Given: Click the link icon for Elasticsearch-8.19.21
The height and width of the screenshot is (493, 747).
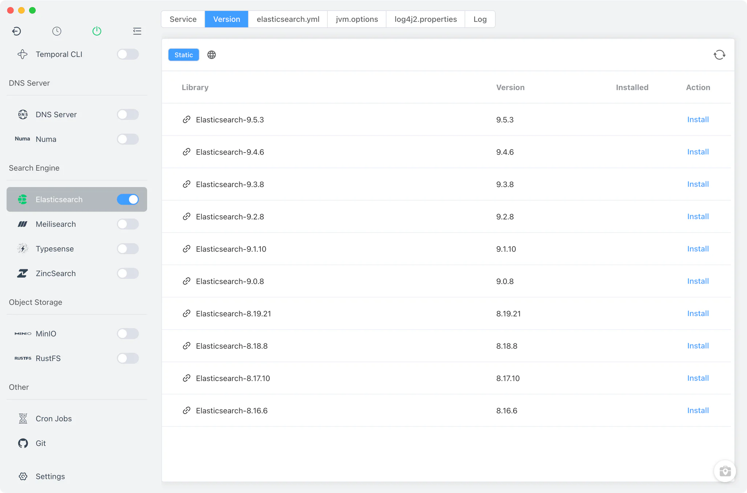Looking at the screenshot, I should pyautogui.click(x=186, y=313).
